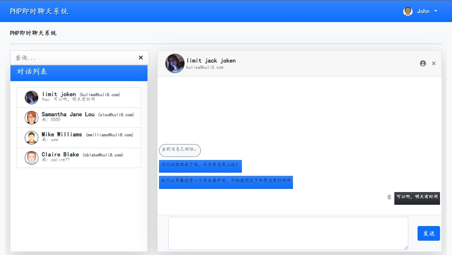Screen dimensions: 452x255
Task: Click into the message text area
Action: tap(288, 233)
